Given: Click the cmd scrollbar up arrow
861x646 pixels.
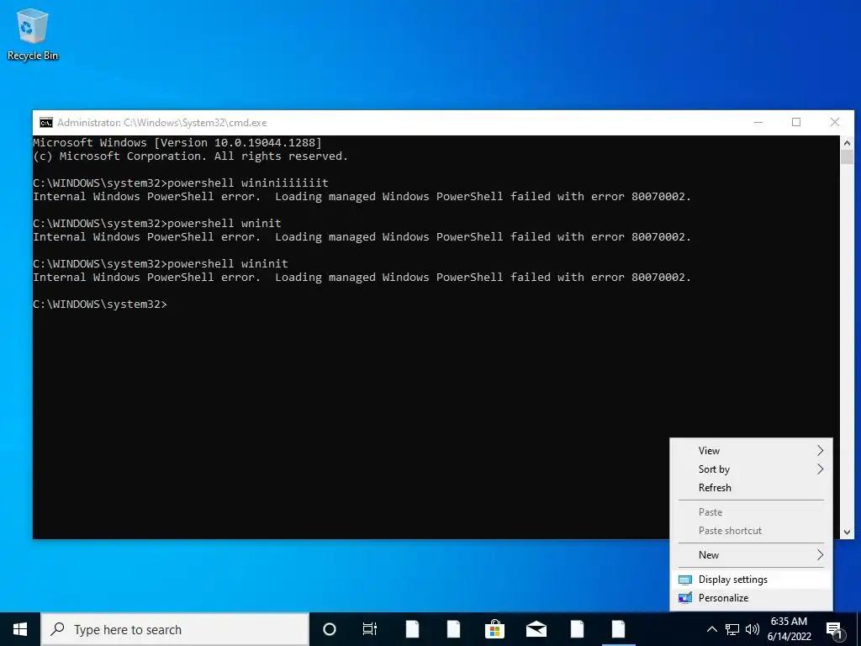Looking at the screenshot, I should click(x=847, y=143).
